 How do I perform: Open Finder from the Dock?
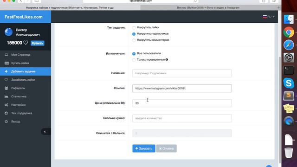(x=289, y=19)
